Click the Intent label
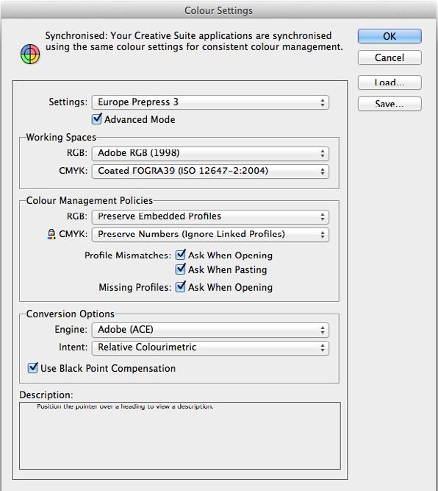 coord(73,347)
